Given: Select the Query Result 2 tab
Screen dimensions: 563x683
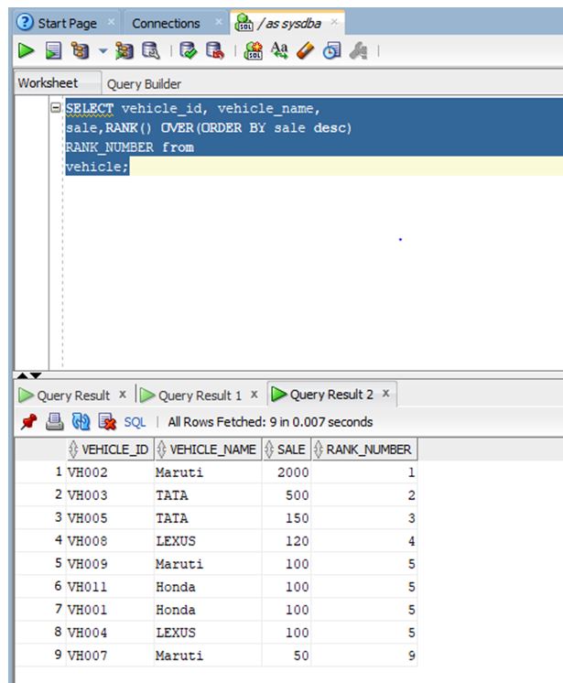Looking at the screenshot, I should tap(331, 395).
